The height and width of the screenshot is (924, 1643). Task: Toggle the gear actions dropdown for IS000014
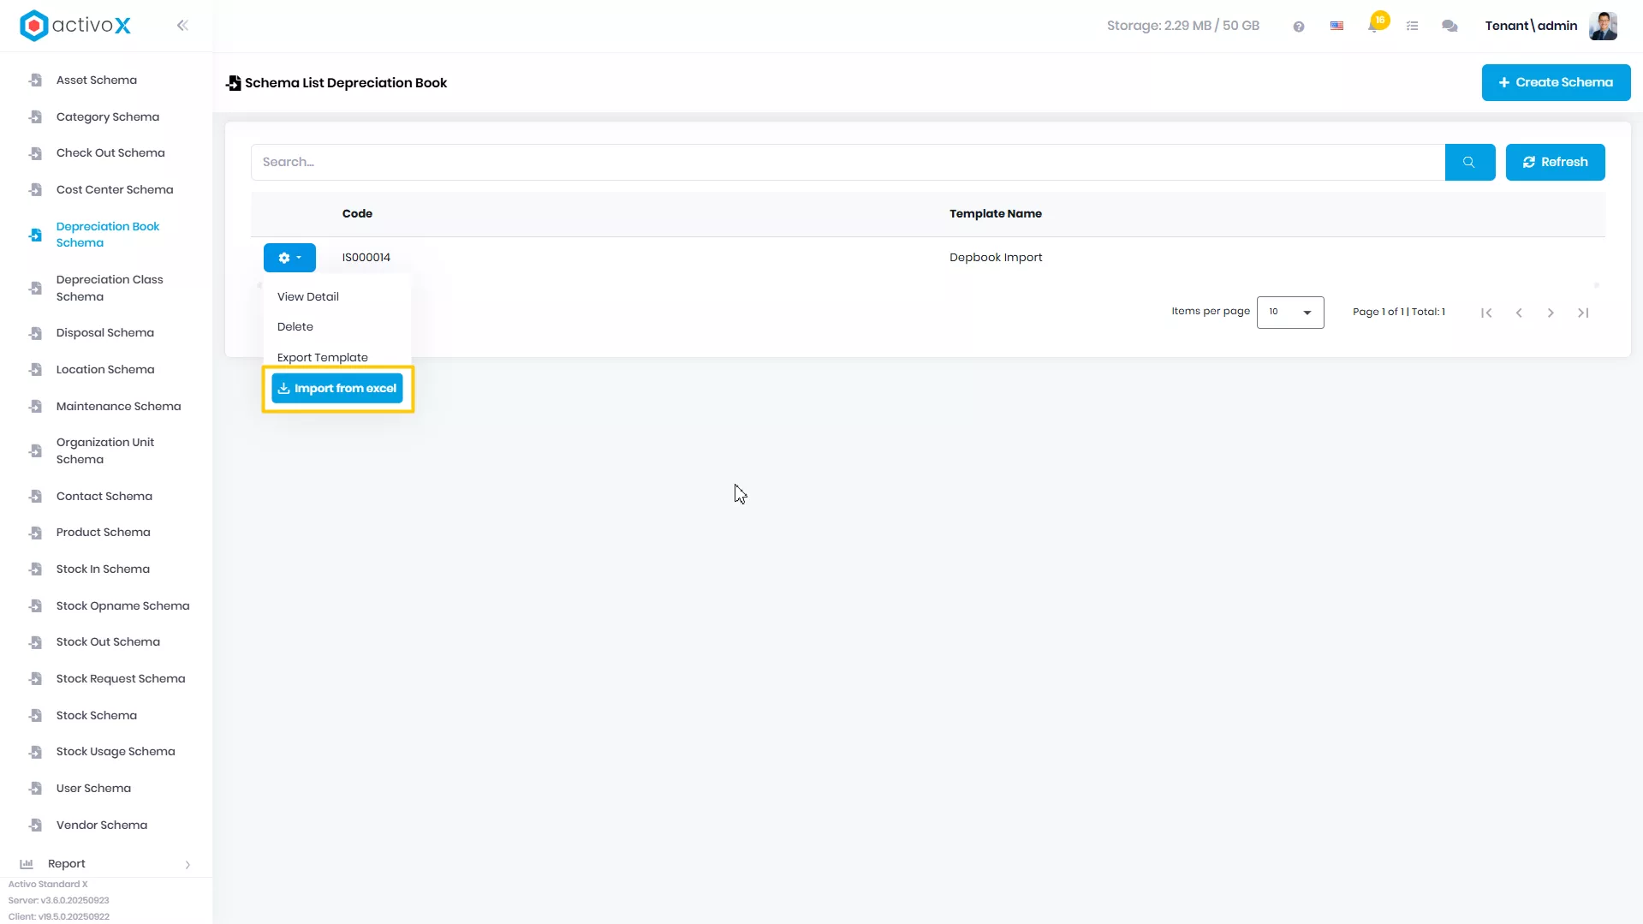tap(289, 258)
